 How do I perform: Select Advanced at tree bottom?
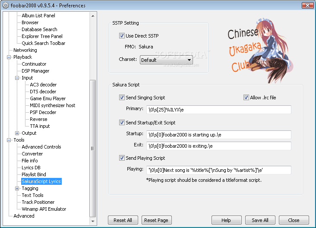click(x=24, y=216)
